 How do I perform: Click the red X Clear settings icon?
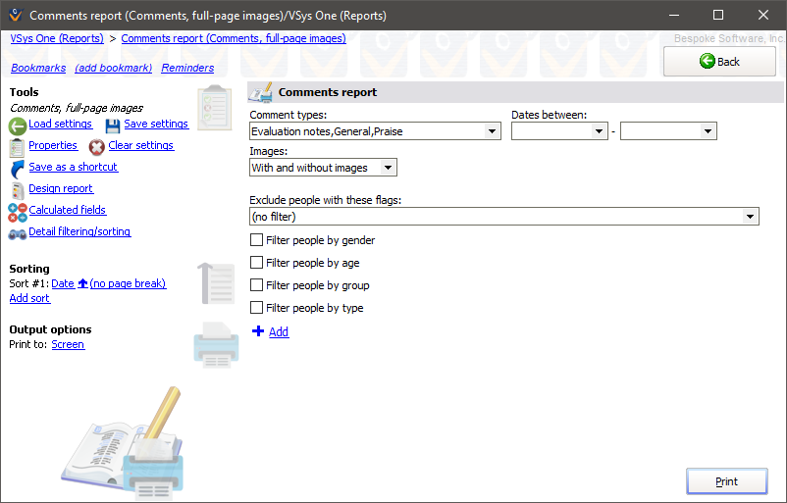tap(97, 147)
